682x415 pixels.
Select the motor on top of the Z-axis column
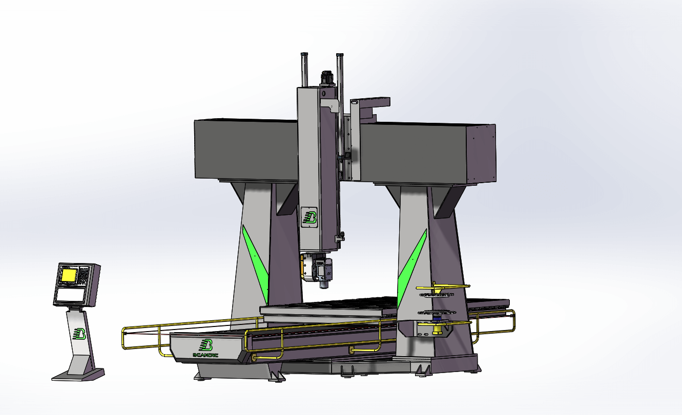(x=327, y=78)
